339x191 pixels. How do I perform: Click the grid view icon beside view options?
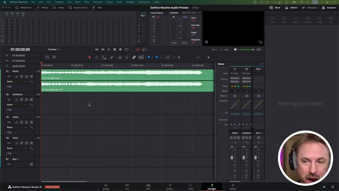pyautogui.click(x=54, y=57)
